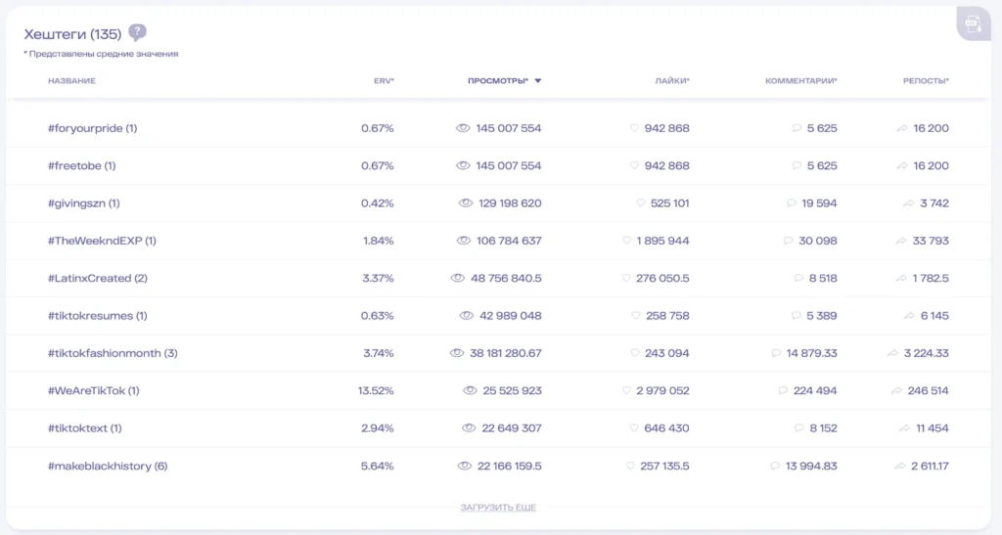
Task: Click the share arrow icon in the #foryourpride row
Action: [x=902, y=128]
